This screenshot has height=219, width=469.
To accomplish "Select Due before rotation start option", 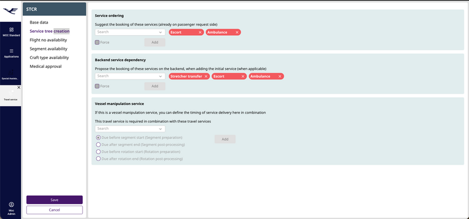I will (98, 152).
